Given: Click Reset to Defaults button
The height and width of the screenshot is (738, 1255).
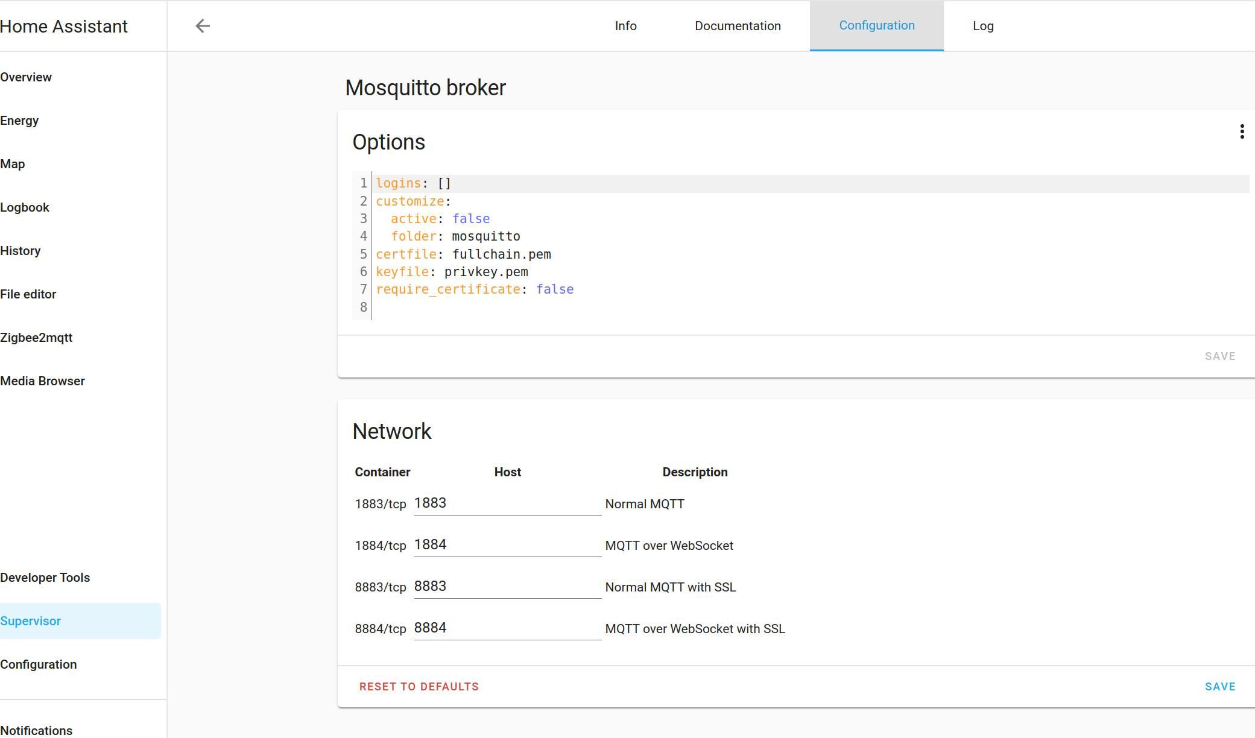Looking at the screenshot, I should [x=419, y=687].
